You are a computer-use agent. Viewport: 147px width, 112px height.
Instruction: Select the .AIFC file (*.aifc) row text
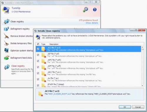tap(54, 60)
